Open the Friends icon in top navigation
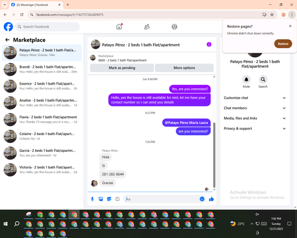 click(x=147, y=27)
